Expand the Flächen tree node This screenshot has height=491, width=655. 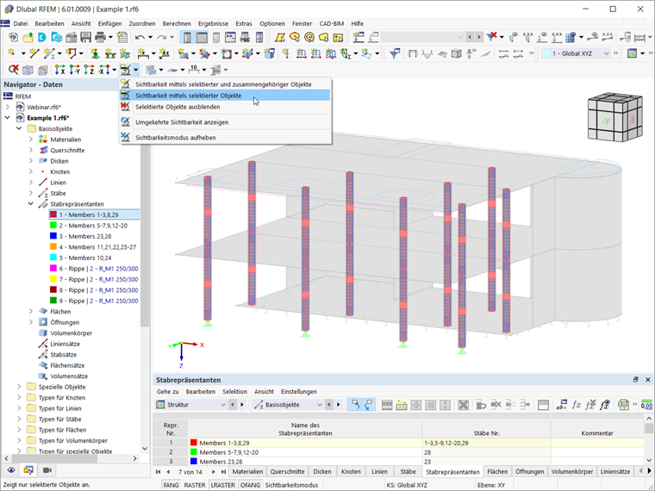coord(30,312)
